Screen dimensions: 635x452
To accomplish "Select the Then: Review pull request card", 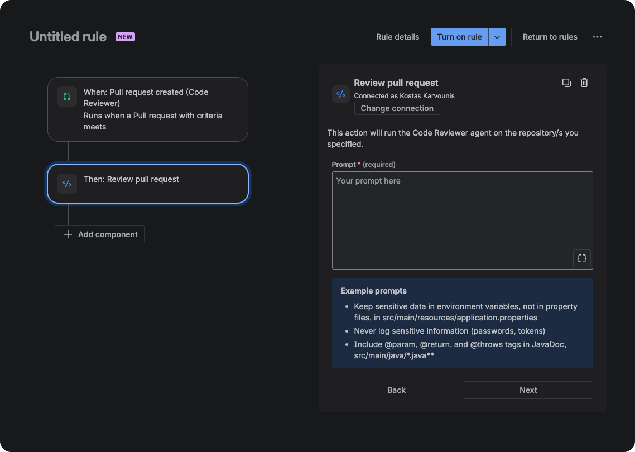I will [148, 184].
